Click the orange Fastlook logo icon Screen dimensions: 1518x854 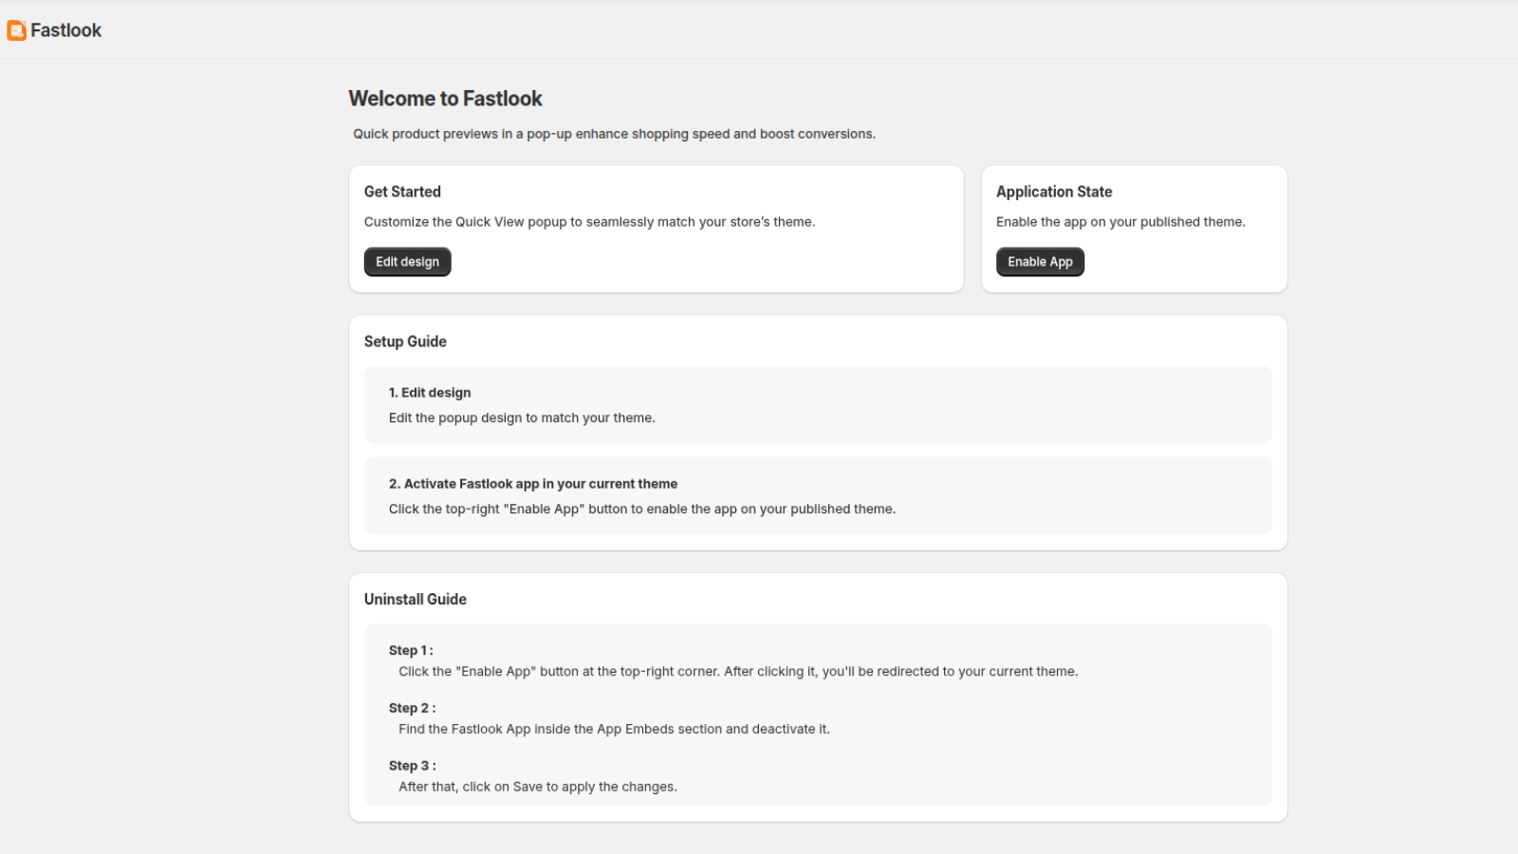click(x=16, y=30)
